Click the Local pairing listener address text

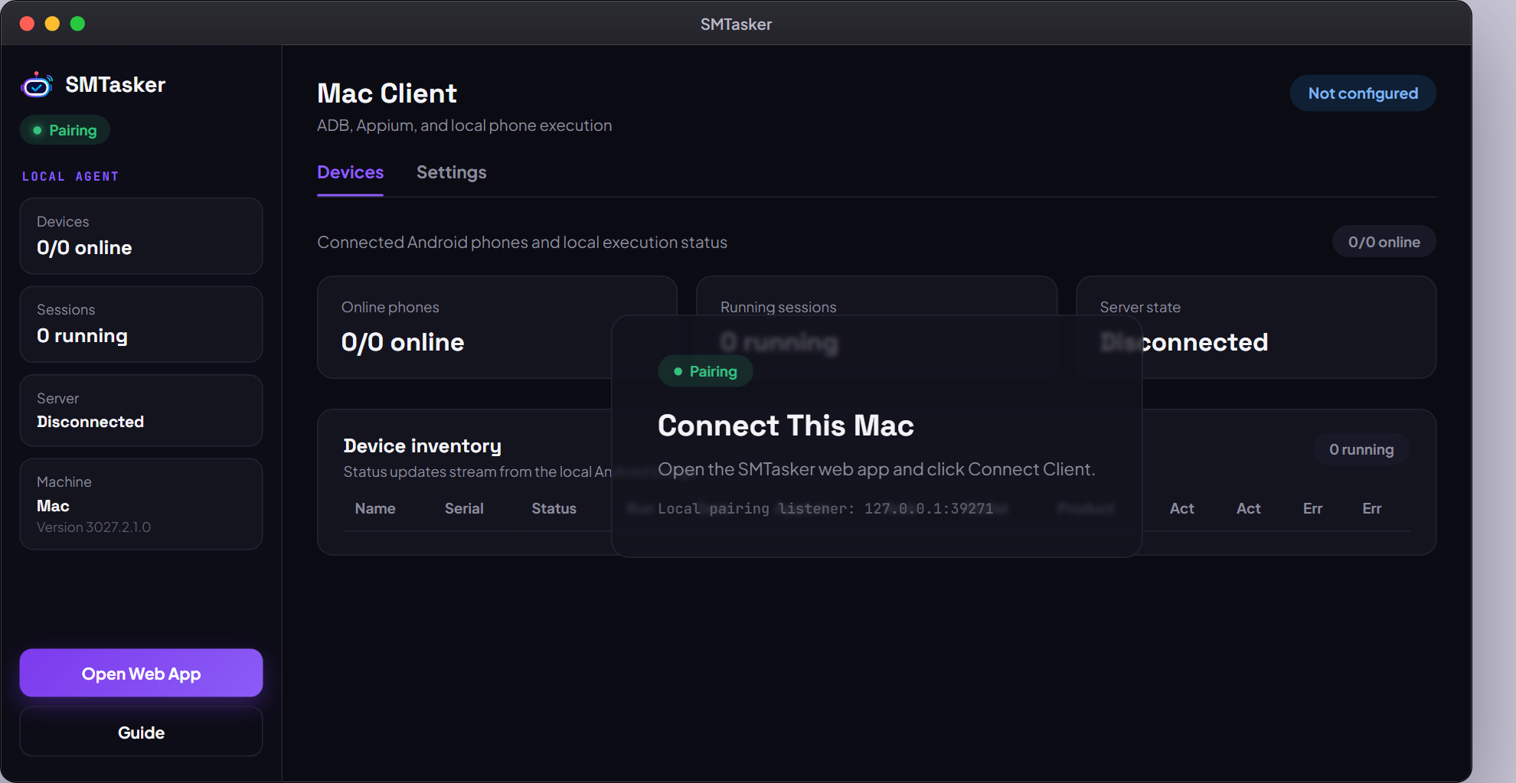[x=825, y=508]
